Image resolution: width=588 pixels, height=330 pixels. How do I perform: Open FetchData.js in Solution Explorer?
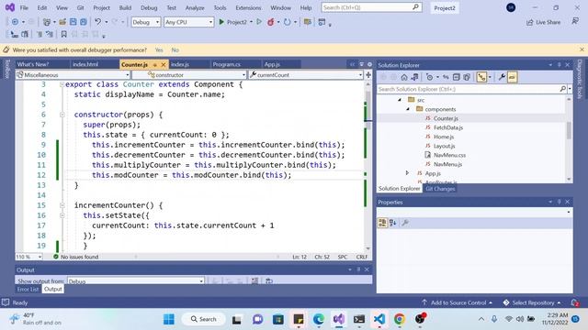[447, 127]
